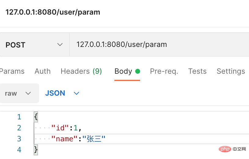Open the Pre-req. tab
The width and height of the screenshot is (249, 159).
[x=164, y=72]
